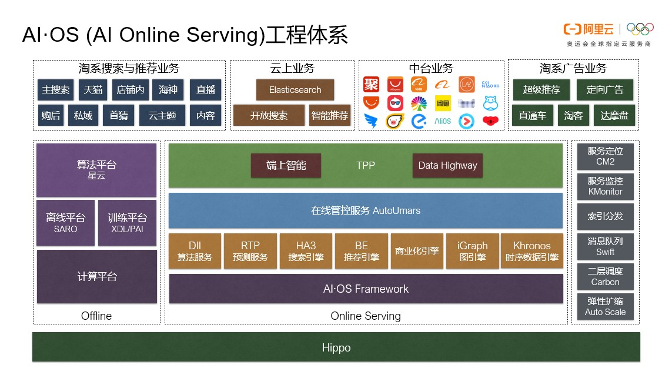Viewport: 672px width, 375px height.
Task: Click the AI·OS Framework bar
Action: (x=366, y=289)
